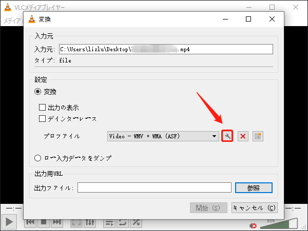The image size is (308, 231).
Task: Select the 変換 radio button
Action: pos(37,92)
